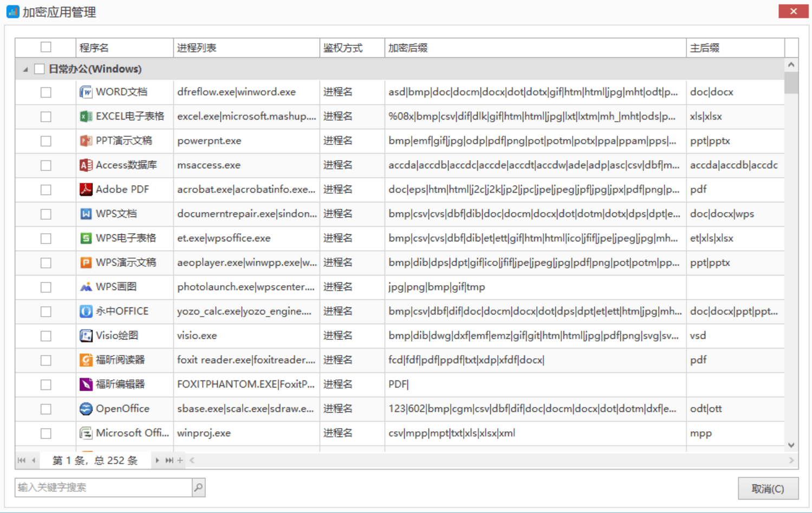The height and width of the screenshot is (513, 812).
Task: Click the 取消(C) button
Action: pyautogui.click(x=768, y=489)
